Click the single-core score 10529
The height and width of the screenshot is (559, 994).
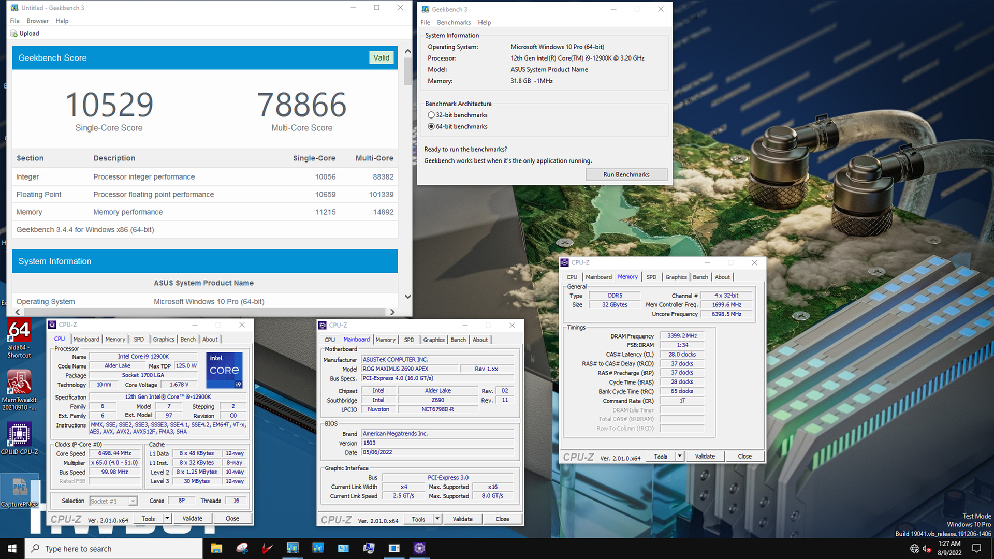pyautogui.click(x=109, y=105)
